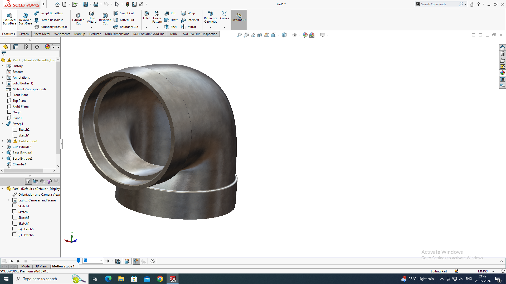Open Chrome from the Windows taskbar
The image size is (506, 284).
(160, 279)
